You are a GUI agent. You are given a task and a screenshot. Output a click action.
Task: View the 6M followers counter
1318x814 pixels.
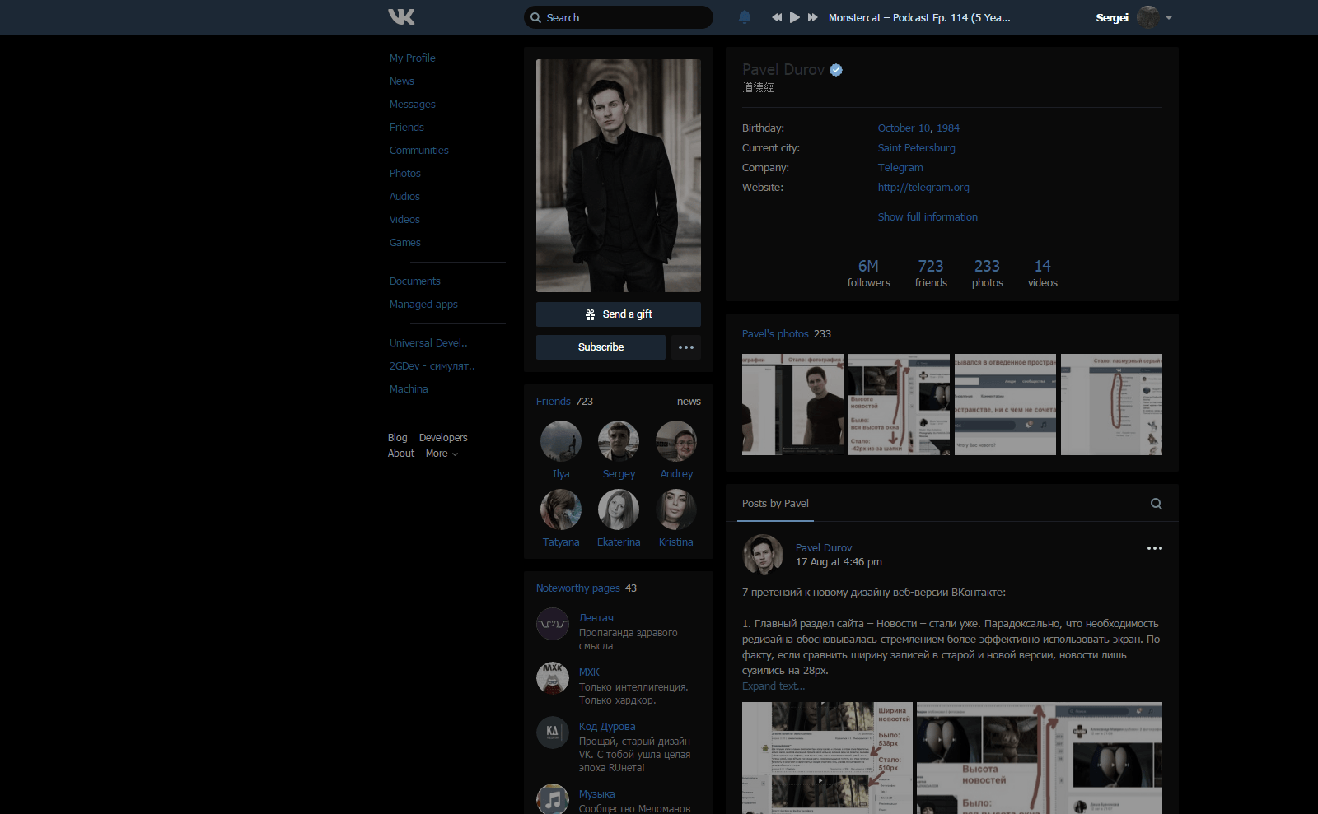[869, 273]
